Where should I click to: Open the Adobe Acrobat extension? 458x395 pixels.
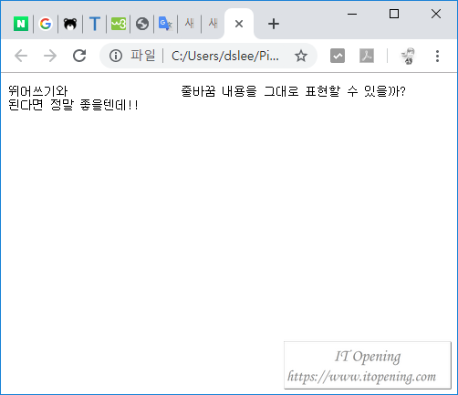pos(367,56)
